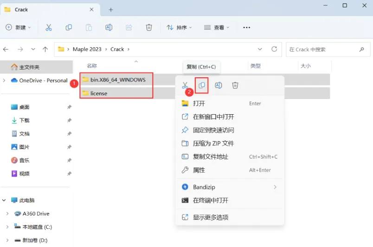Choose 打开 from the context menu
The width and height of the screenshot is (373, 247).
pyautogui.click(x=230, y=104)
